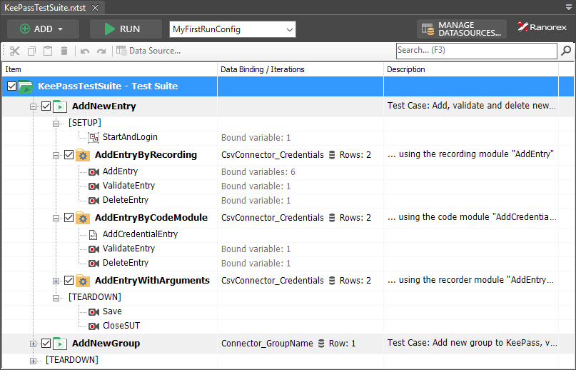
Task: Click the Ranorex logo
Action: pyautogui.click(x=542, y=27)
